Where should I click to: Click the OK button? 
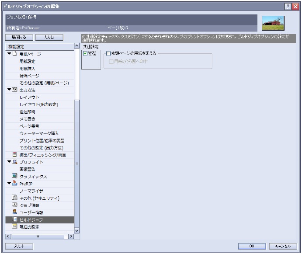(x=251, y=246)
